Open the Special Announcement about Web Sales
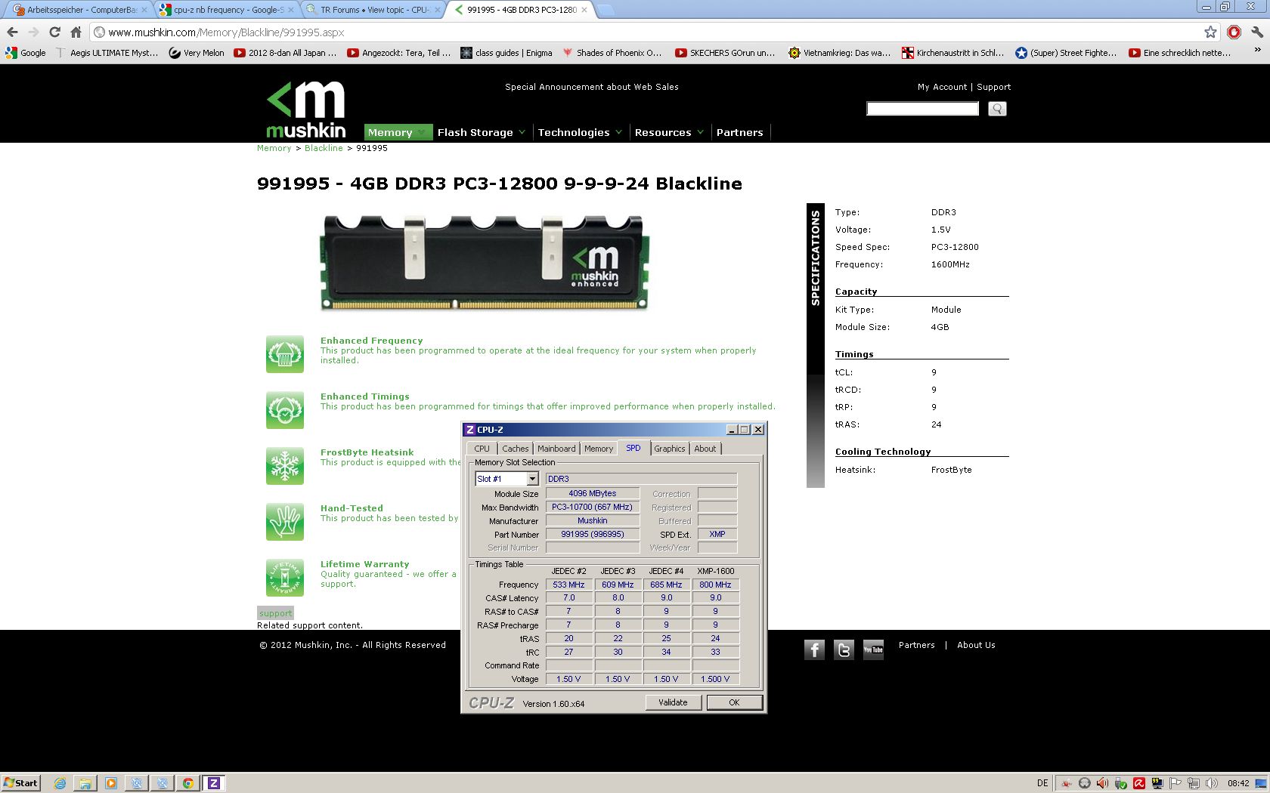Image resolution: width=1270 pixels, height=793 pixels. click(592, 87)
